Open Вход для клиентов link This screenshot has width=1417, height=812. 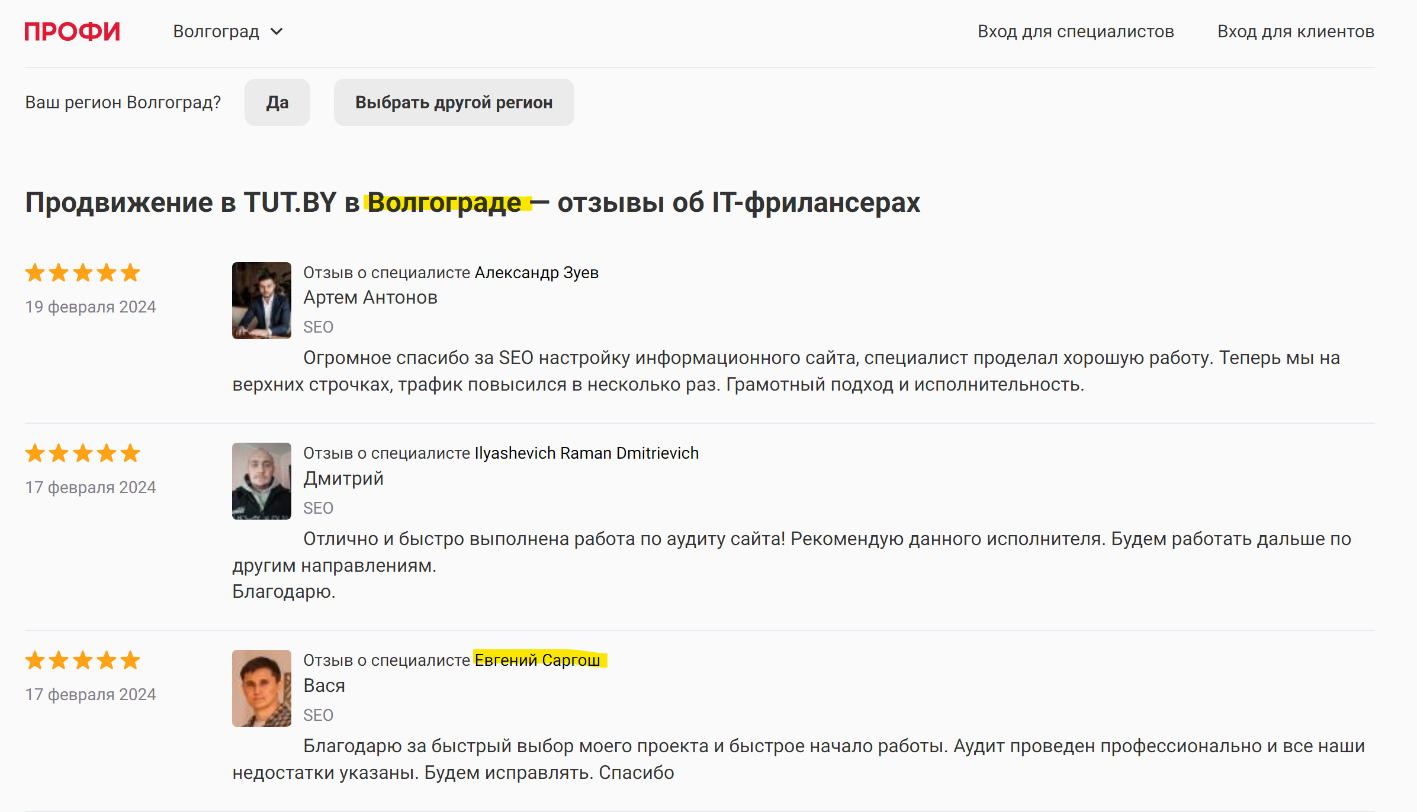(1296, 31)
